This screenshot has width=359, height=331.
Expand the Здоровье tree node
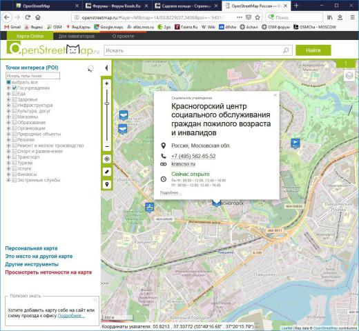(x=8, y=99)
